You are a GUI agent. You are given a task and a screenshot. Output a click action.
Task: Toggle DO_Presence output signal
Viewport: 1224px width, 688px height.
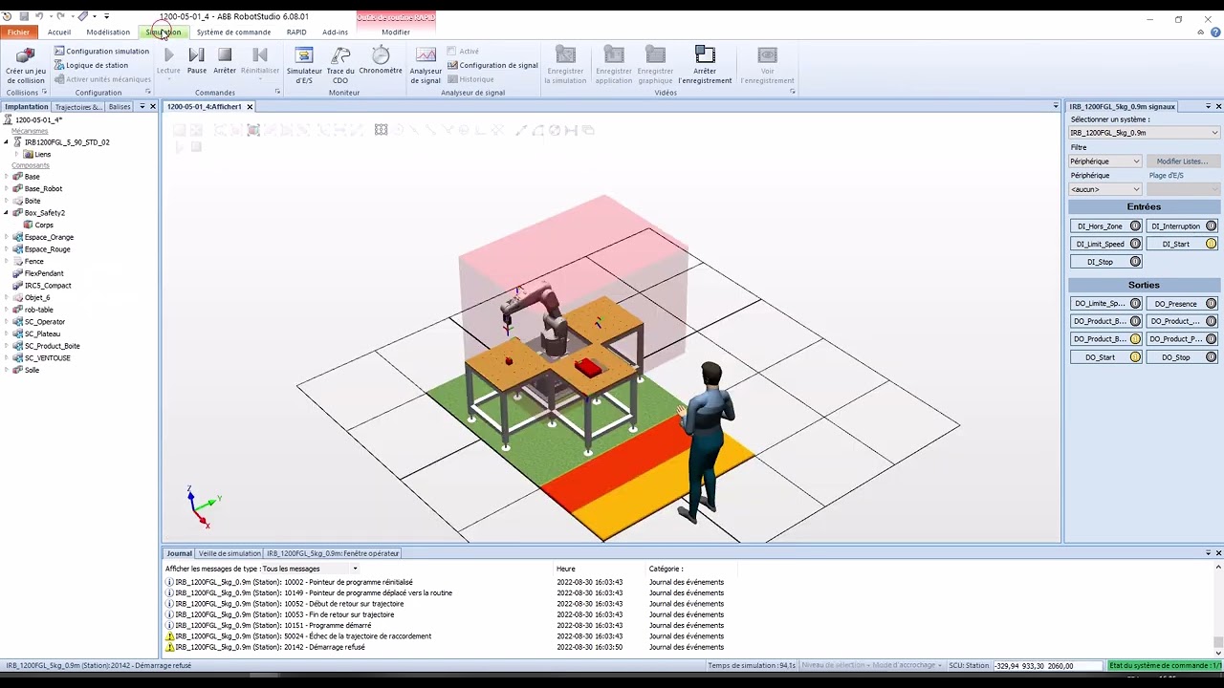(x=1182, y=304)
